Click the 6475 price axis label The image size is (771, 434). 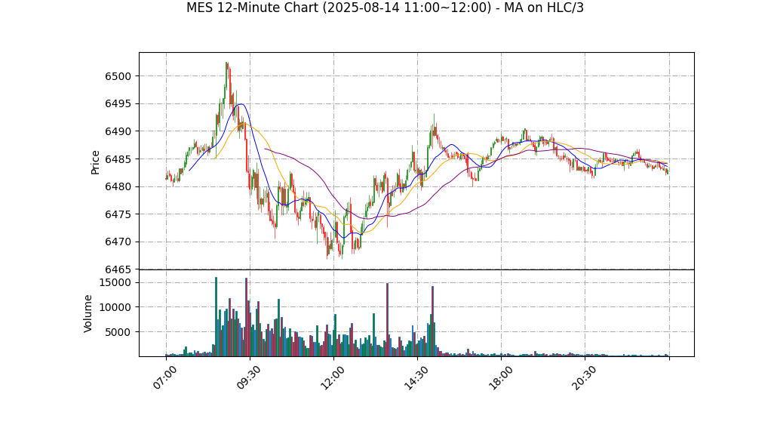pyautogui.click(x=118, y=214)
